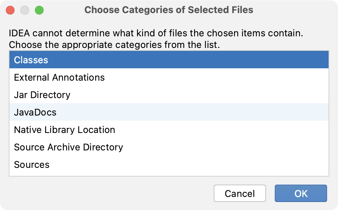Image resolution: width=338 pixels, height=210 pixels.
Task: Pick Sources from the category list
Action: click(x=169, y=164)
